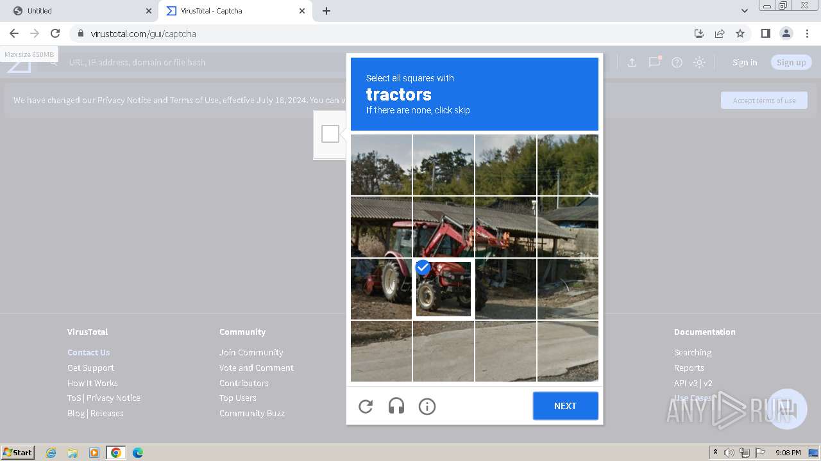Open File Explorer from taskbar
The width and height of the screenshot is (821, 461).
pyautogui.click(x=72, y=453)
